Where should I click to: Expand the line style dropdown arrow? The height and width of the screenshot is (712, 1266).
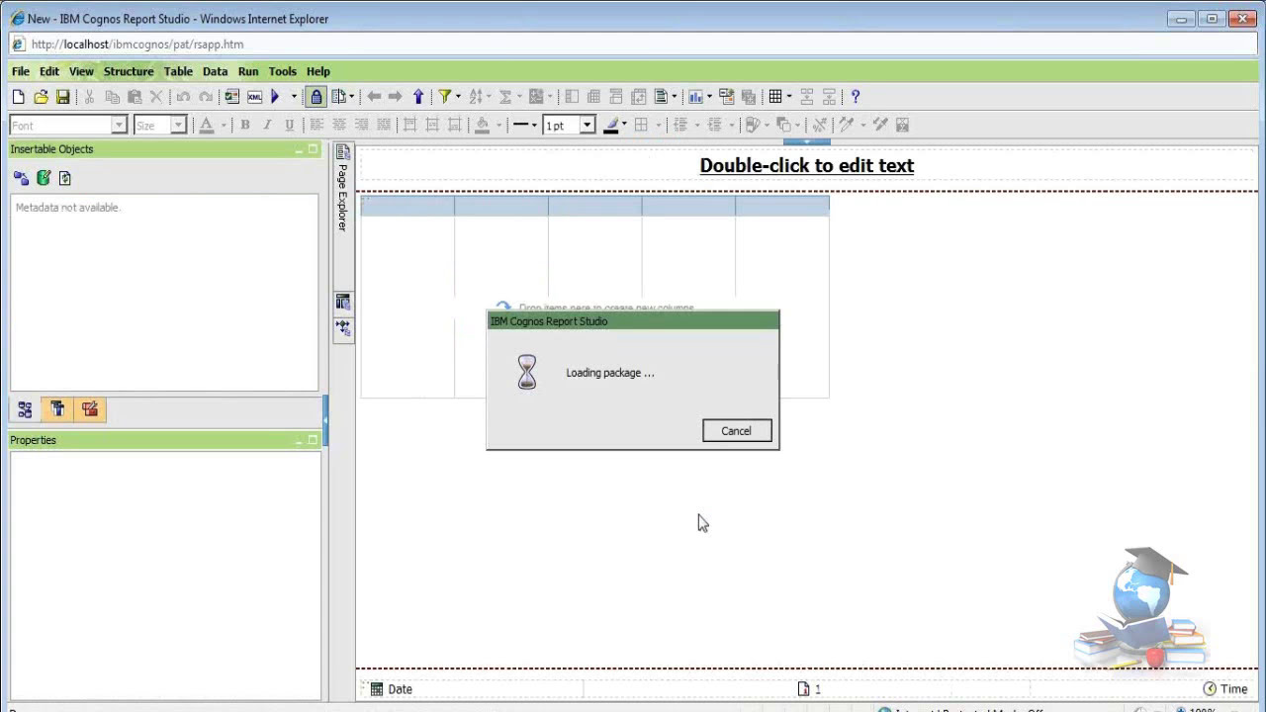534,125
